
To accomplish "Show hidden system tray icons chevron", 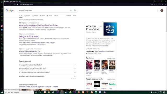I will click(x=150, y=92).
